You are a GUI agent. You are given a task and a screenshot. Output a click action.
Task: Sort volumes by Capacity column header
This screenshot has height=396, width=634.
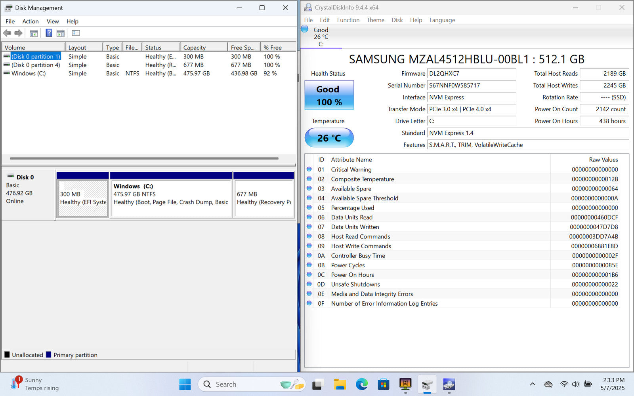(x=204, y=47)
